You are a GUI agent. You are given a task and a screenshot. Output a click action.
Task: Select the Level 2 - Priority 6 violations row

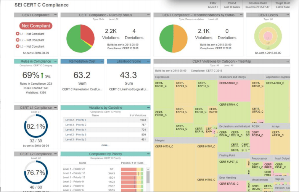(x=105, y=120)
